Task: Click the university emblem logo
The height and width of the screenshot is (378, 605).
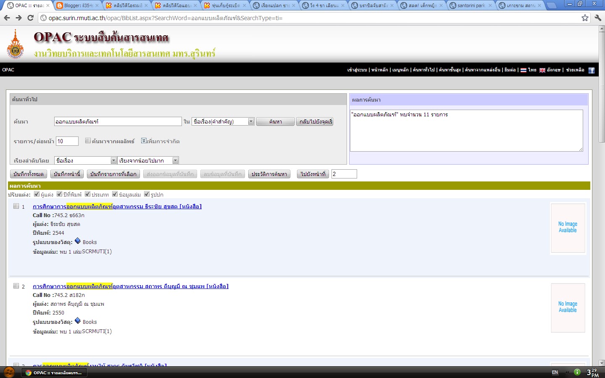Action: pos(16,44)
